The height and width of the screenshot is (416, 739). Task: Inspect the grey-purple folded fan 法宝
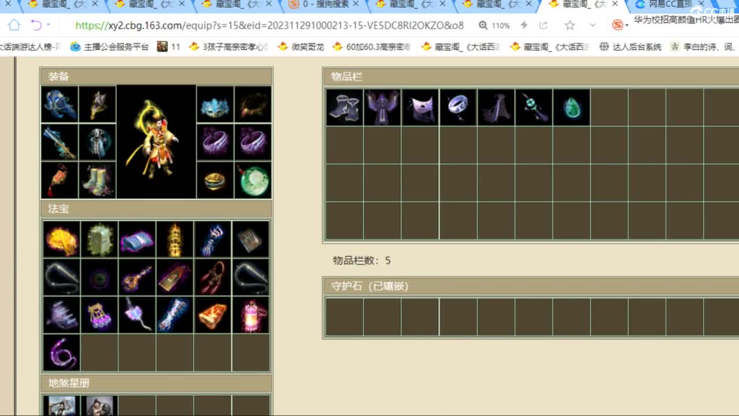(x=62, y=315)
